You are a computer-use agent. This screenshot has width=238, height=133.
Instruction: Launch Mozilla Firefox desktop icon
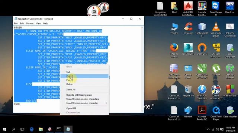coord(174,51)
